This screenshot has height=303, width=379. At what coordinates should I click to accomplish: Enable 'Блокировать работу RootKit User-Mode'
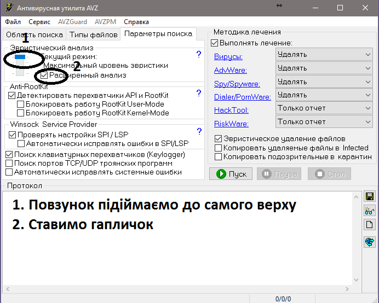coord(21,104)
